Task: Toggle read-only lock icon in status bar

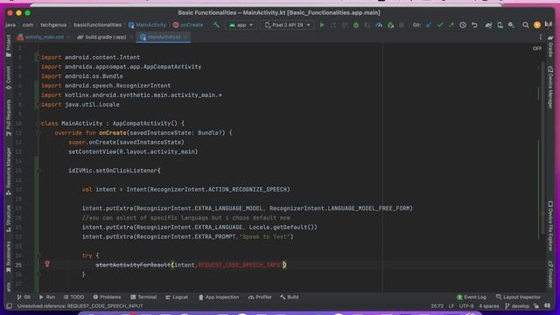Action: tap(536, 306)
